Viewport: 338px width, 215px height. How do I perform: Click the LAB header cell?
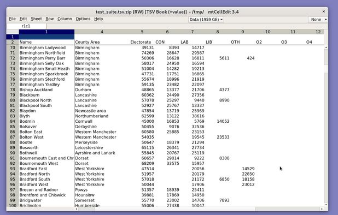(193, 42)
